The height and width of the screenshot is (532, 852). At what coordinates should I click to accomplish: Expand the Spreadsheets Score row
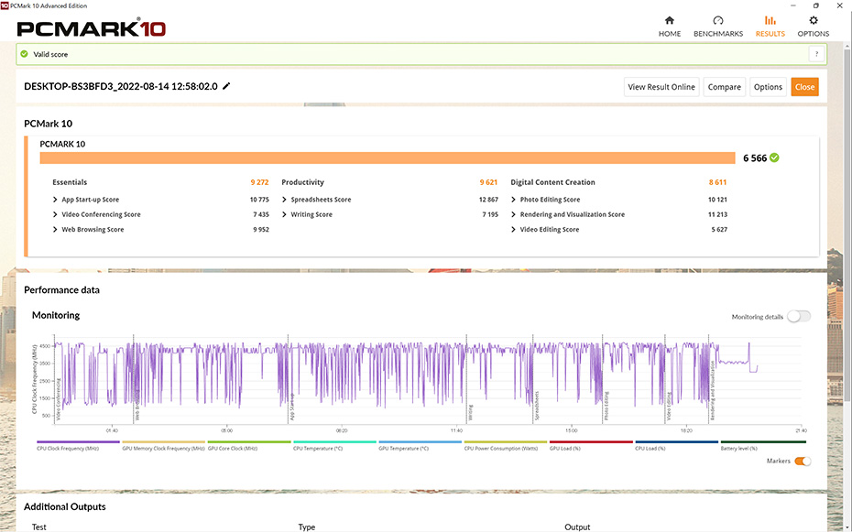[x=285, y=200]
